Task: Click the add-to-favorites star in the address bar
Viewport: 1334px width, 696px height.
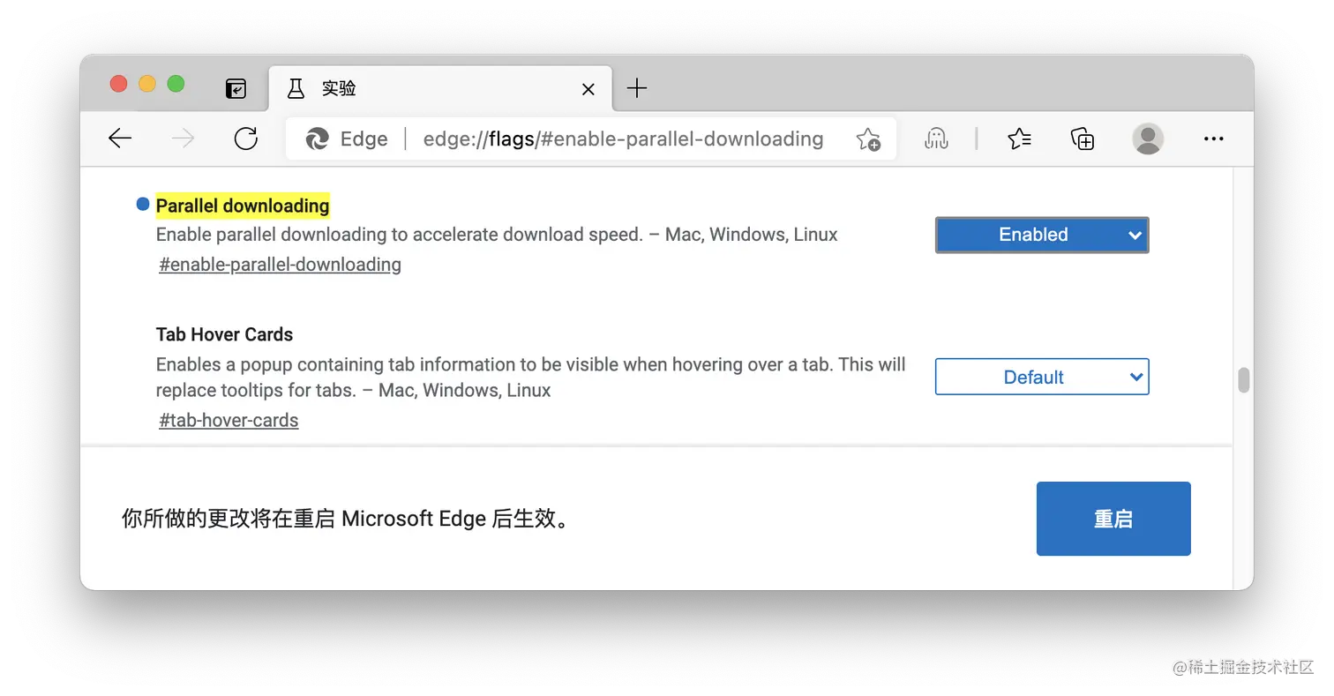Action: coord(868,138)
